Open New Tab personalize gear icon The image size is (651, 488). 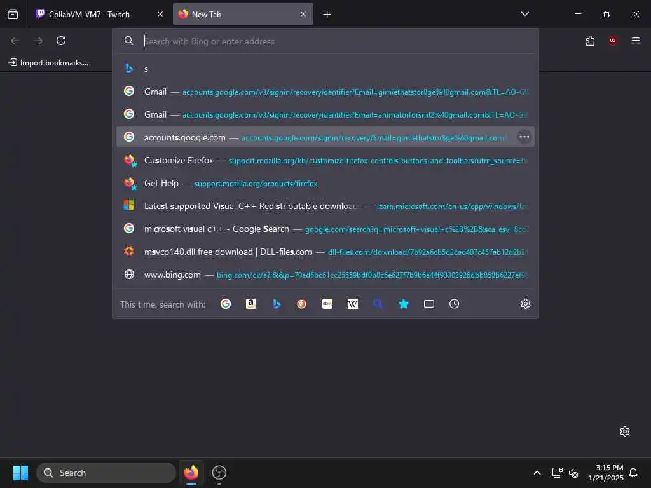coord(625,431)
